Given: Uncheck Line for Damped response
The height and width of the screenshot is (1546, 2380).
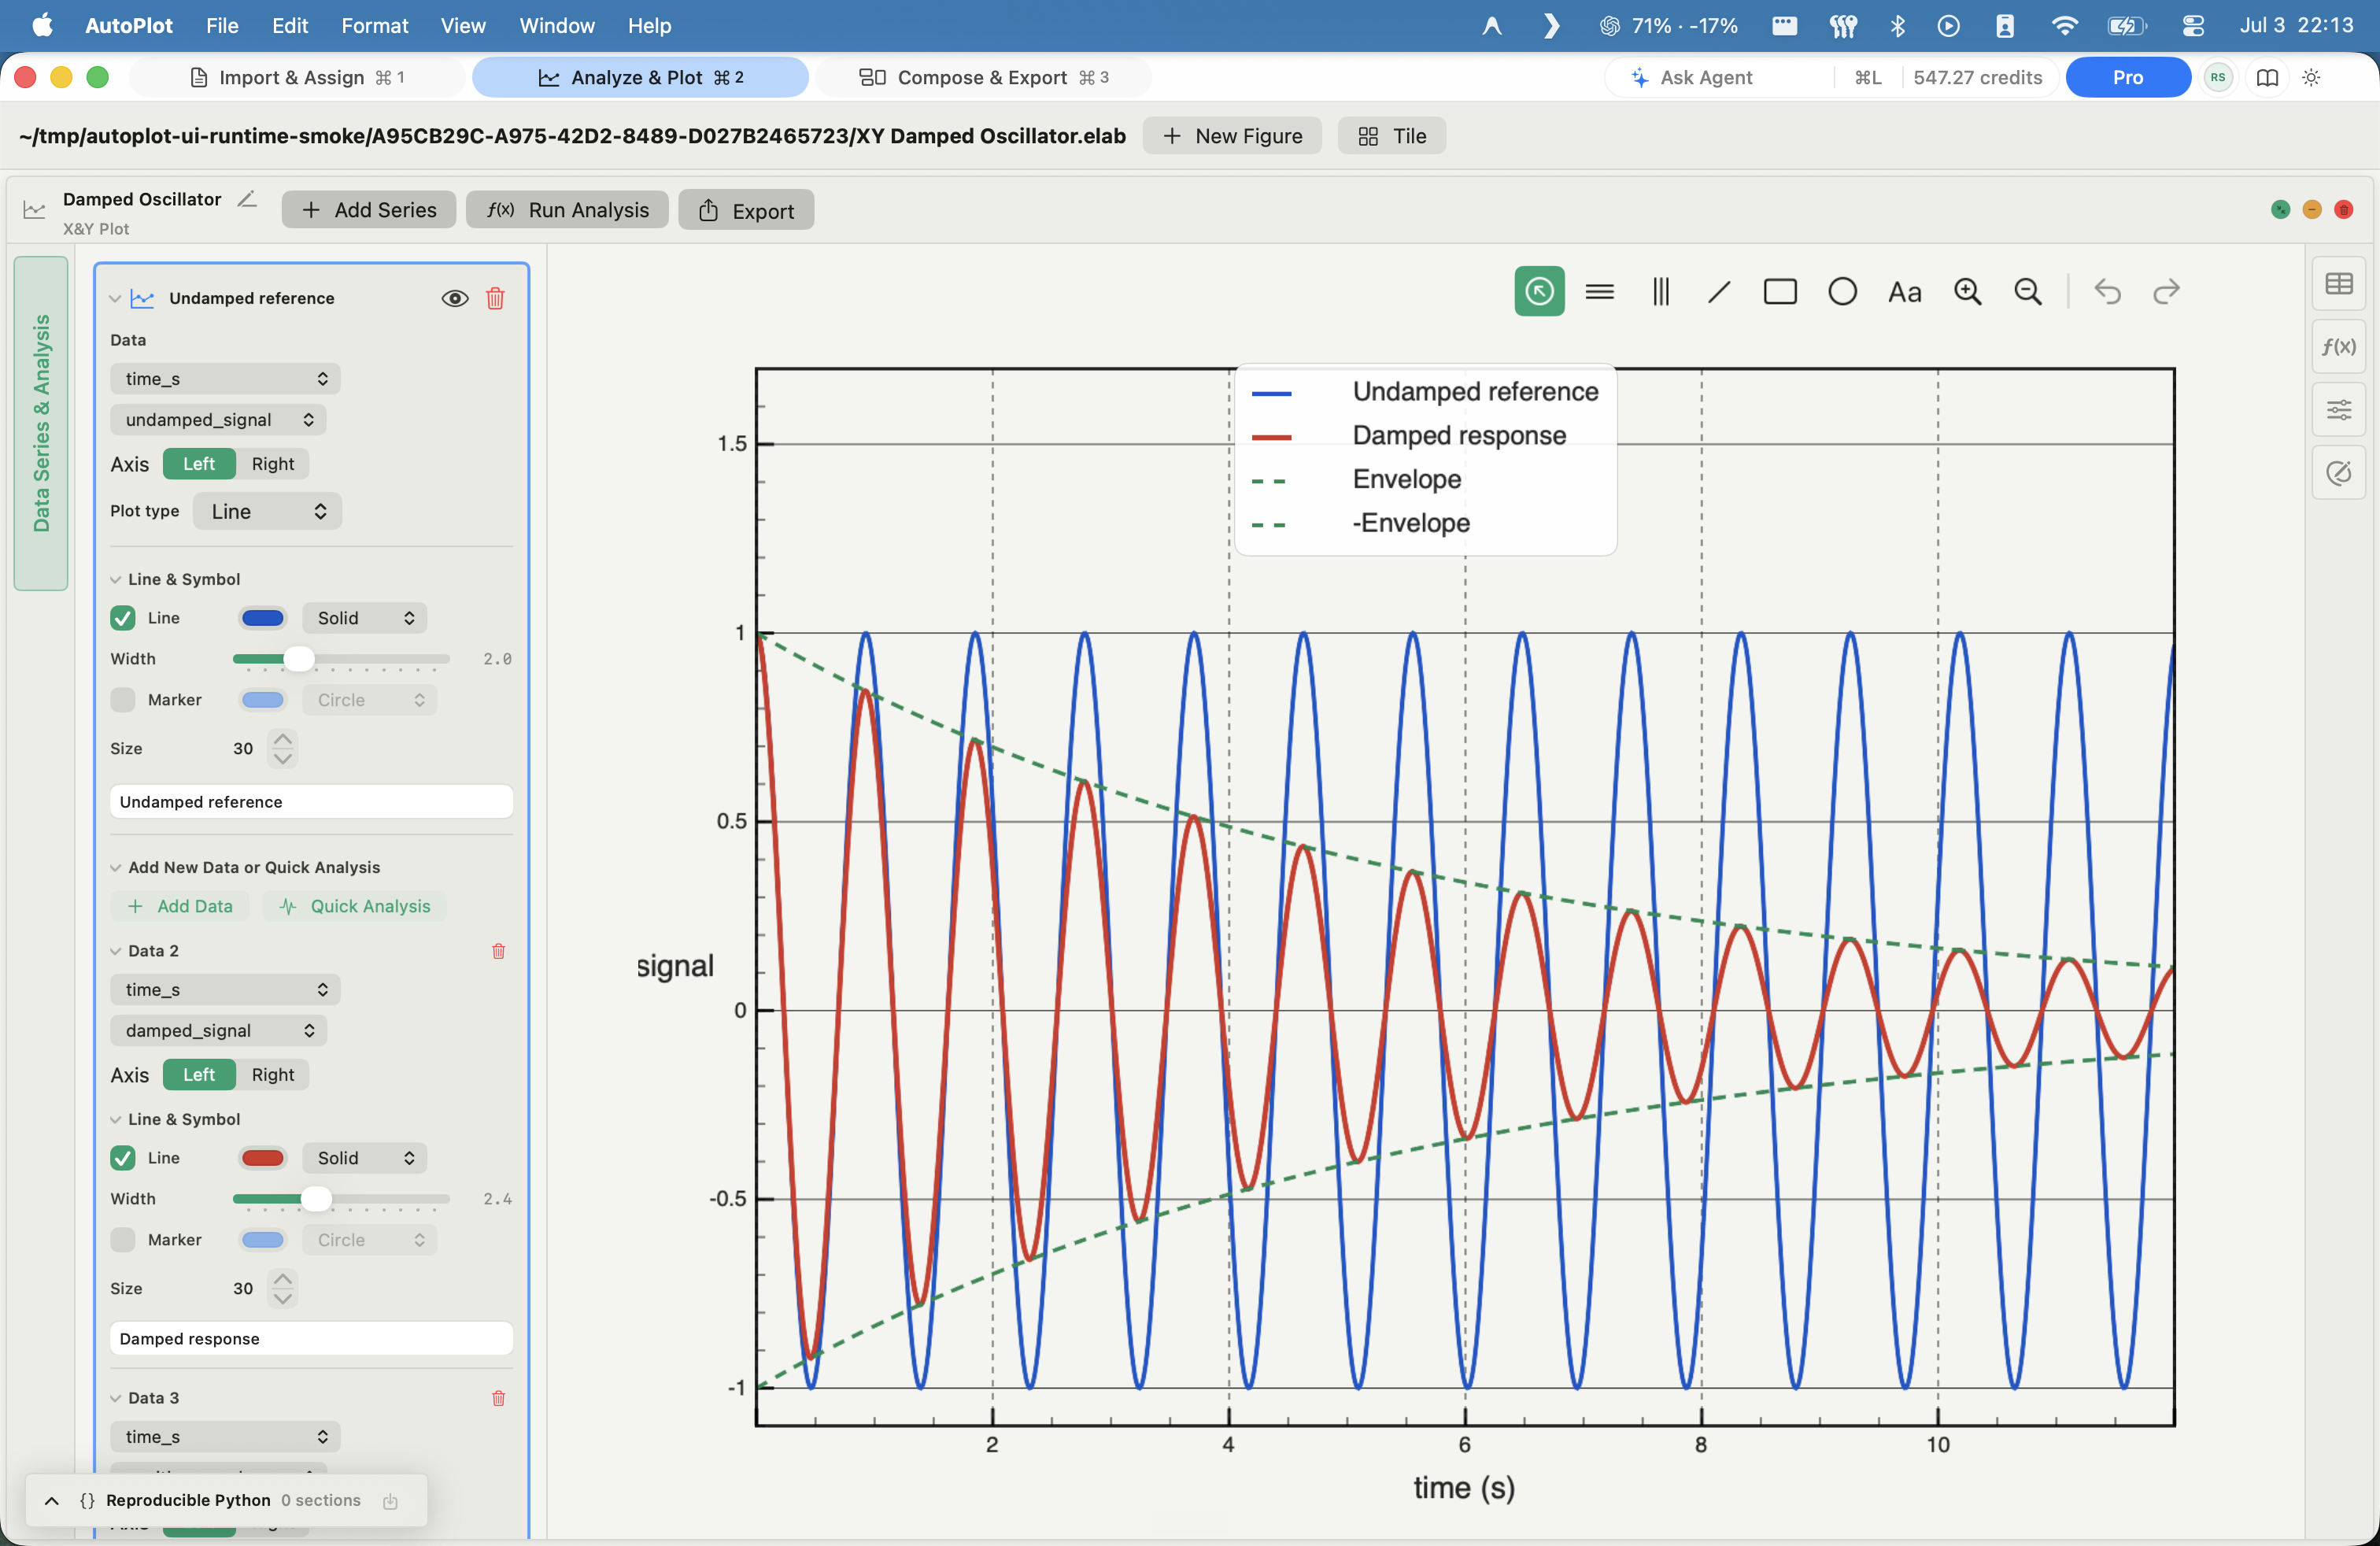Looking at the screenshot, I should (123, 1158).
